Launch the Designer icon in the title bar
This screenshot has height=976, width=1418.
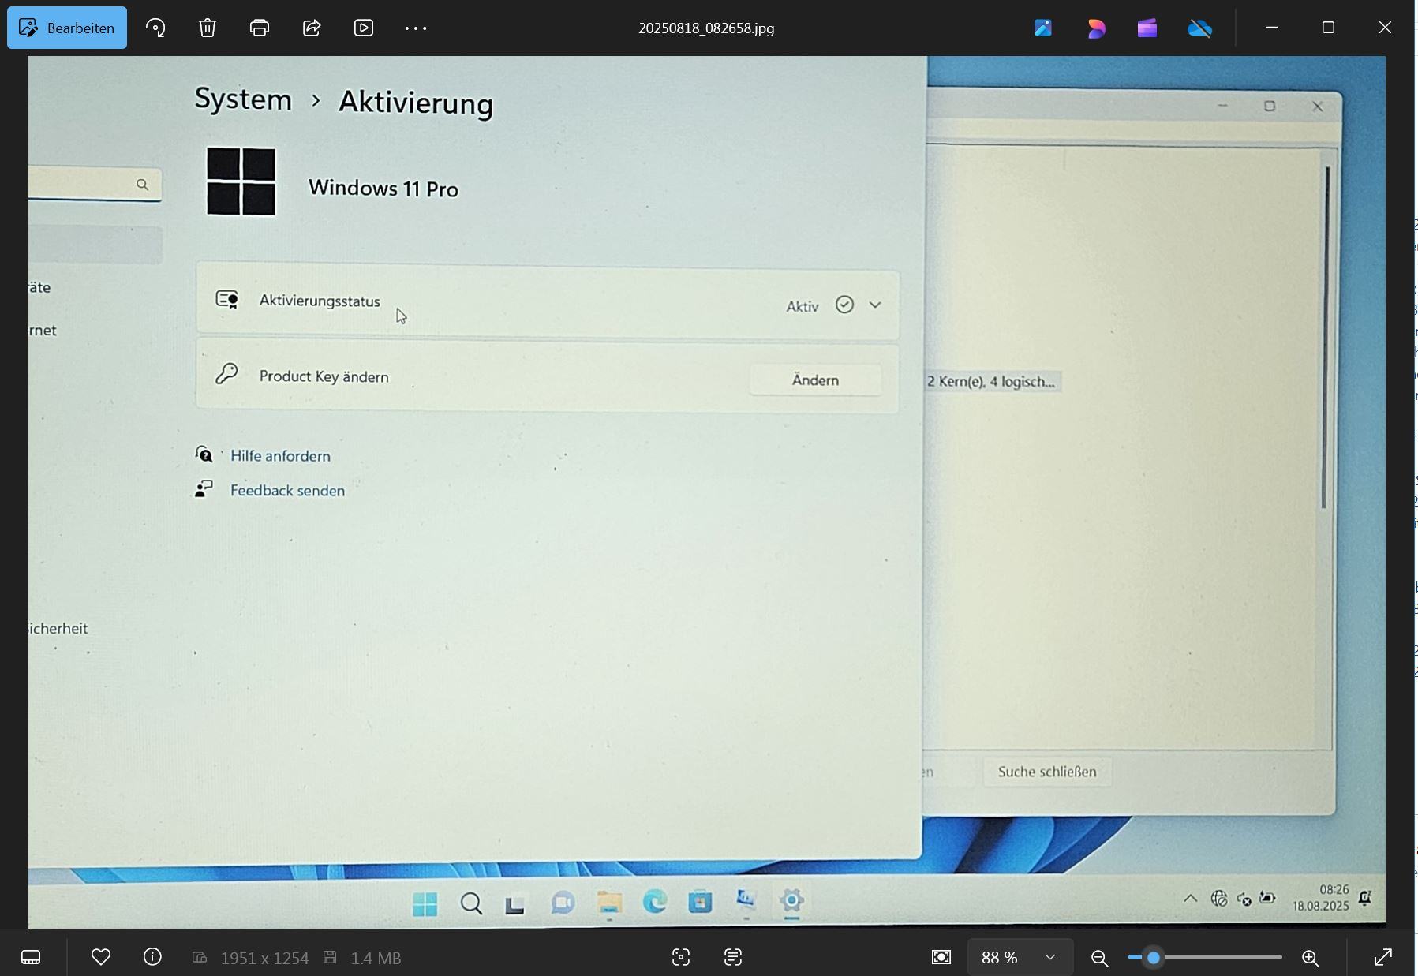coord(1095,28)
